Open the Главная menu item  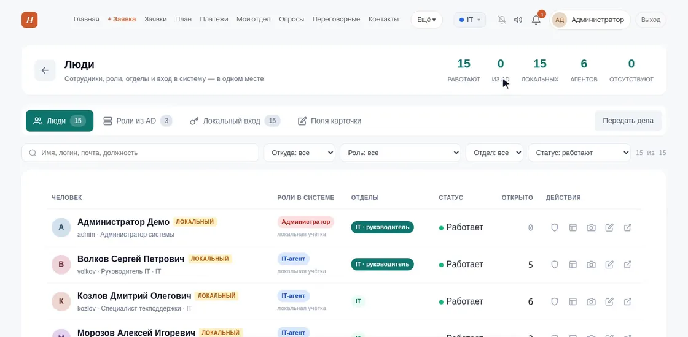(87, 20)
